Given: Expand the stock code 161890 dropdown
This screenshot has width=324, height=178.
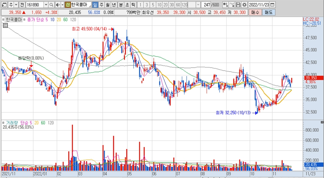Looking at the screenshot, I should (45, 5).
